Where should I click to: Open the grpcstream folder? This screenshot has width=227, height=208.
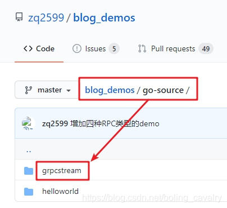click(x=62, y=171)
